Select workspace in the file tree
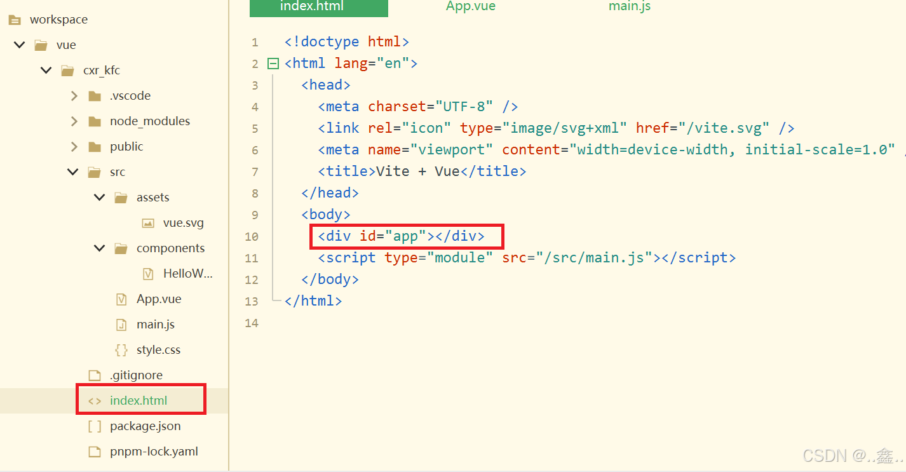Viewport: 906px width, 472px height. point(58,20)
